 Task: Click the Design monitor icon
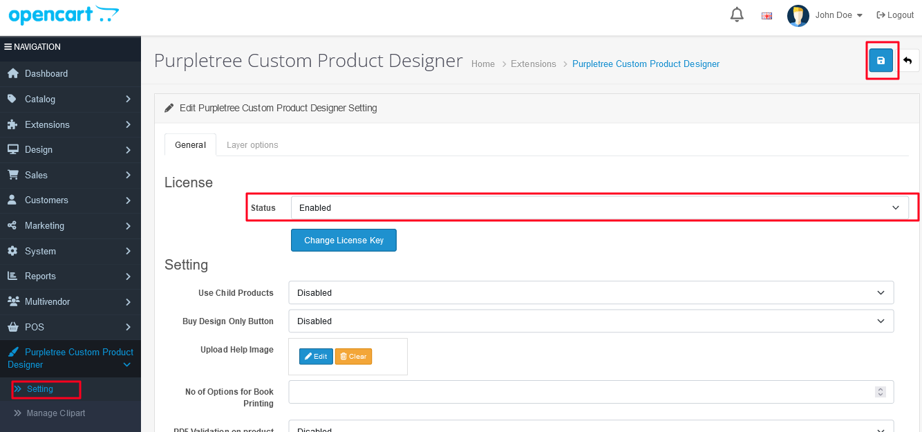pos(12,149)
